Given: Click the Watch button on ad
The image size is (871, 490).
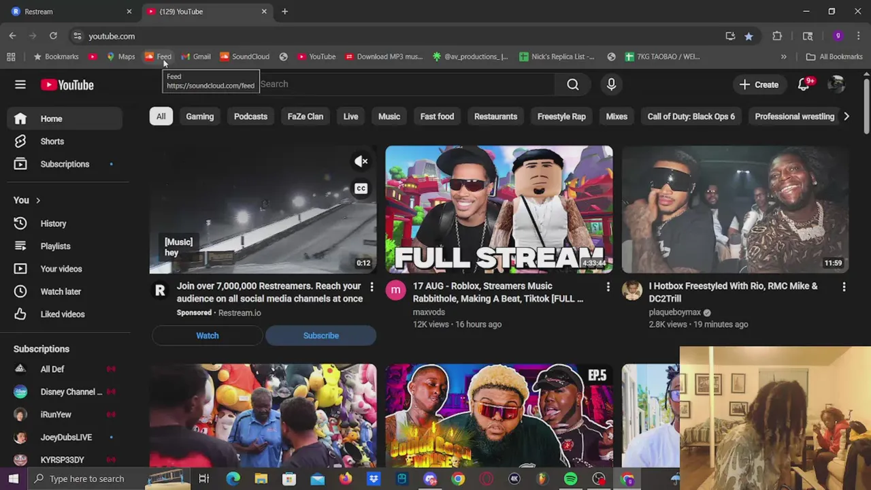Looking at the screenshot, I should pos(208,336).
